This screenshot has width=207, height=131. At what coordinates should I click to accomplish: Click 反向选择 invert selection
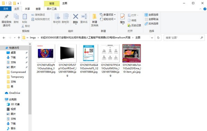151,24
